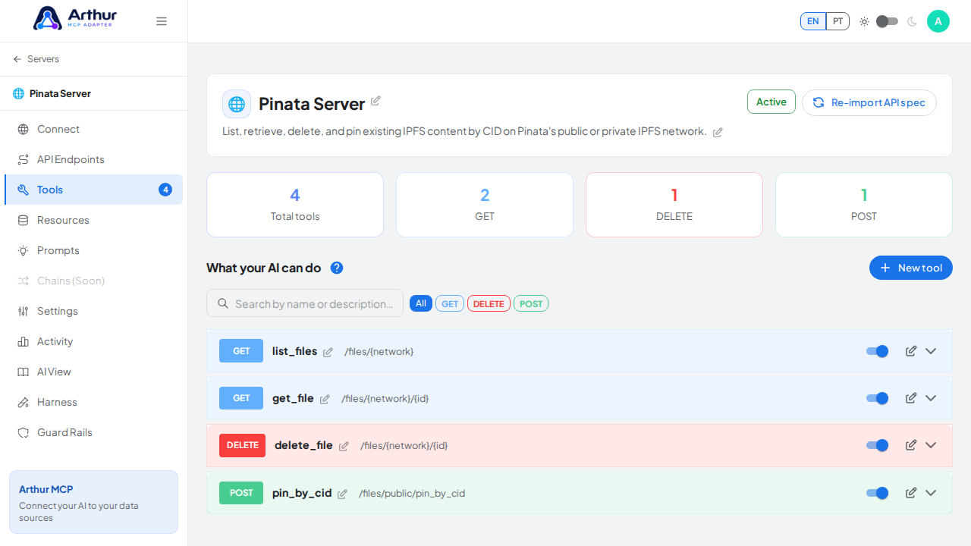The height and width of the screenshot is (546, 971).
Task: Rename list_files tool via pencil icon
Action: (x=328, y=352)
